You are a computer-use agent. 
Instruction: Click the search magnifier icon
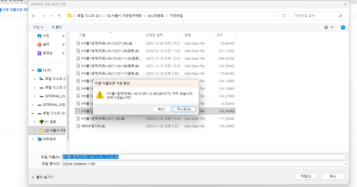340,16
